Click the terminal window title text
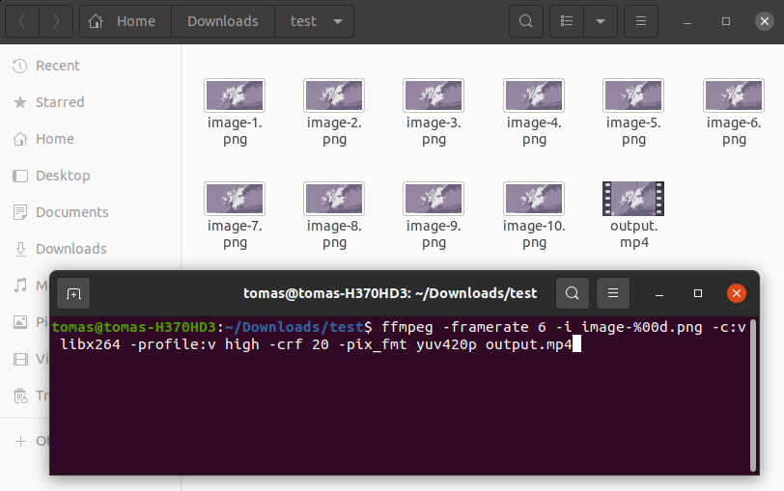Screen dimensions: 784x491 390,293
